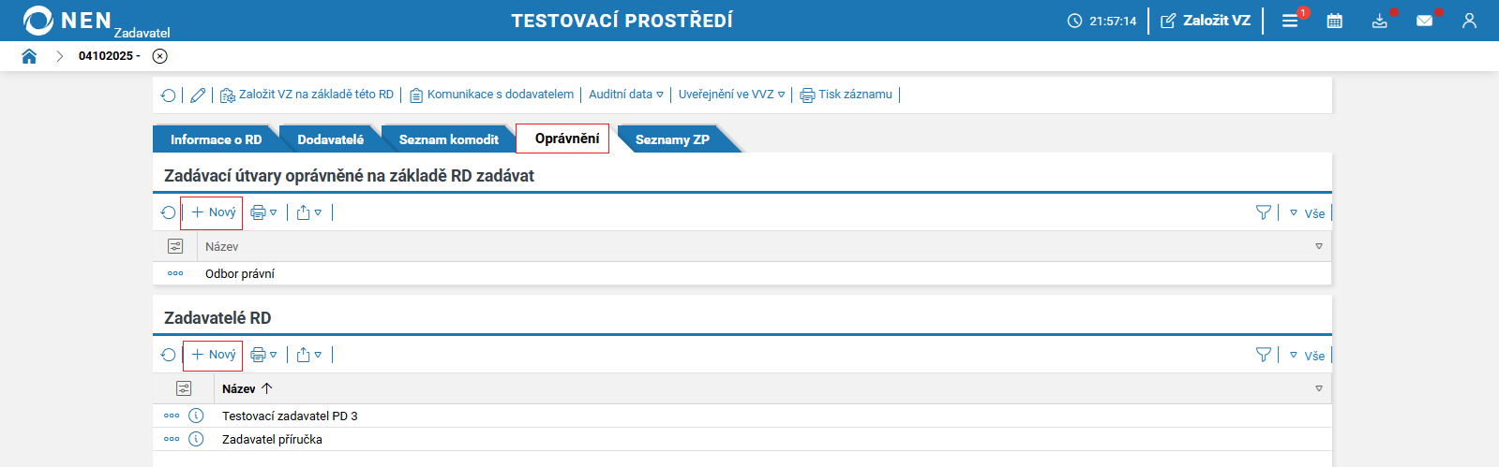Viewport: 1499px width, 467px height.
Task: Switch to the Informace o RD tab
Action: pos(216,139)
